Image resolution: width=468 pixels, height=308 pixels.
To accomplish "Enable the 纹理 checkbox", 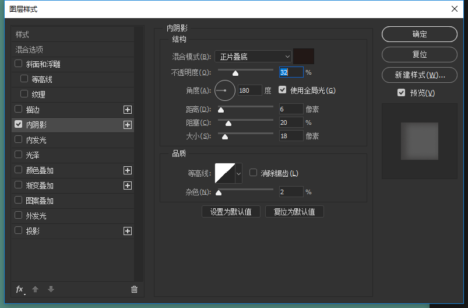I will pos(24,94).
